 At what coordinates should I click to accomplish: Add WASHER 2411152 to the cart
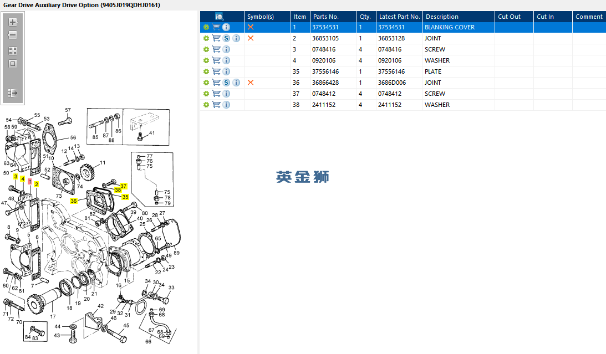tap(216, 105)
